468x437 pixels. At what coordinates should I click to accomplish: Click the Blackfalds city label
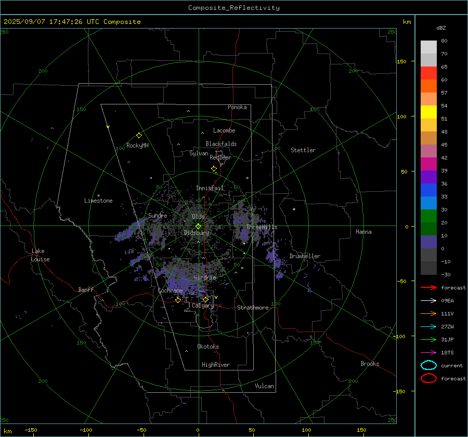pos(221,144)
